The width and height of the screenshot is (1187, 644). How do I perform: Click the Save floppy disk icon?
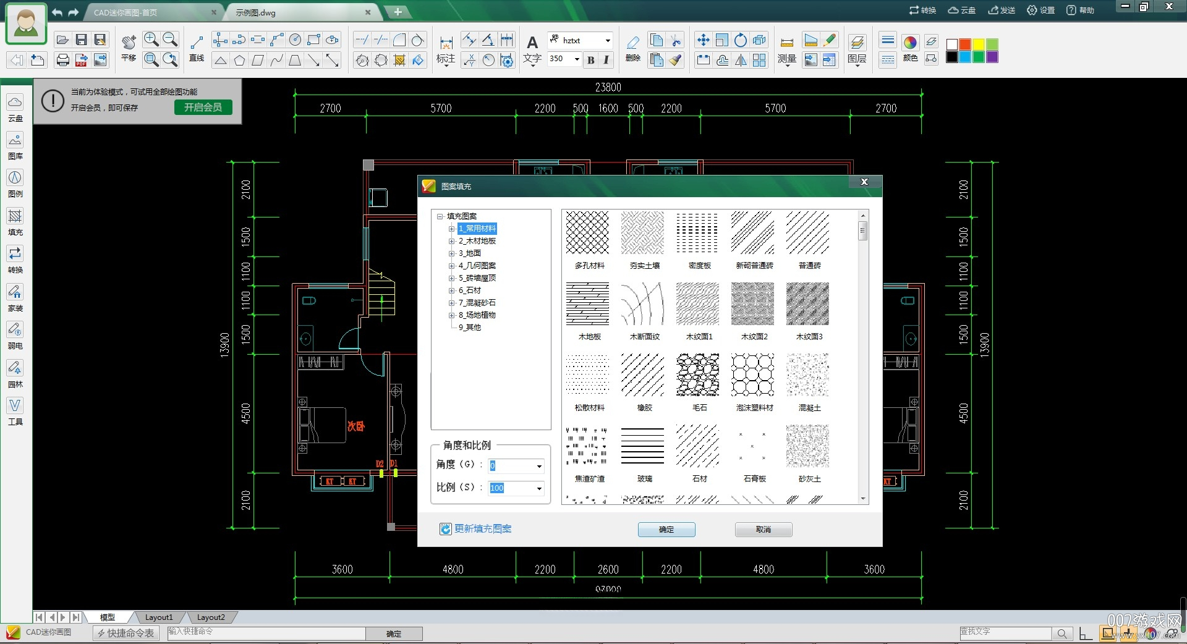(81, 40)
